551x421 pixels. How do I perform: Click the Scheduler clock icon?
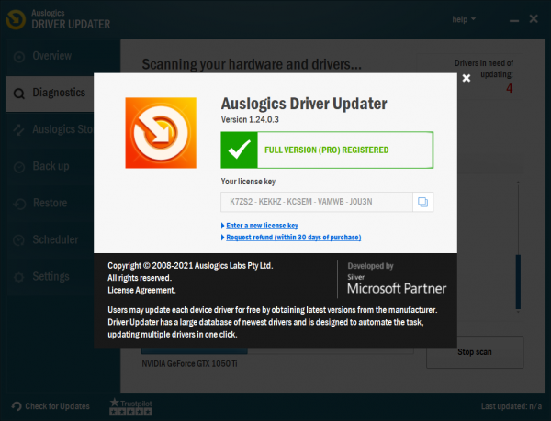tap(17, 239)
